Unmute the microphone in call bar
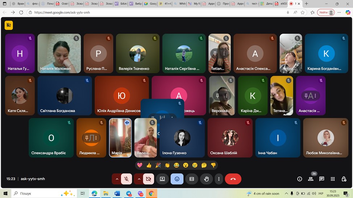The width and height of the screenshot is (353, 198). 126,179
